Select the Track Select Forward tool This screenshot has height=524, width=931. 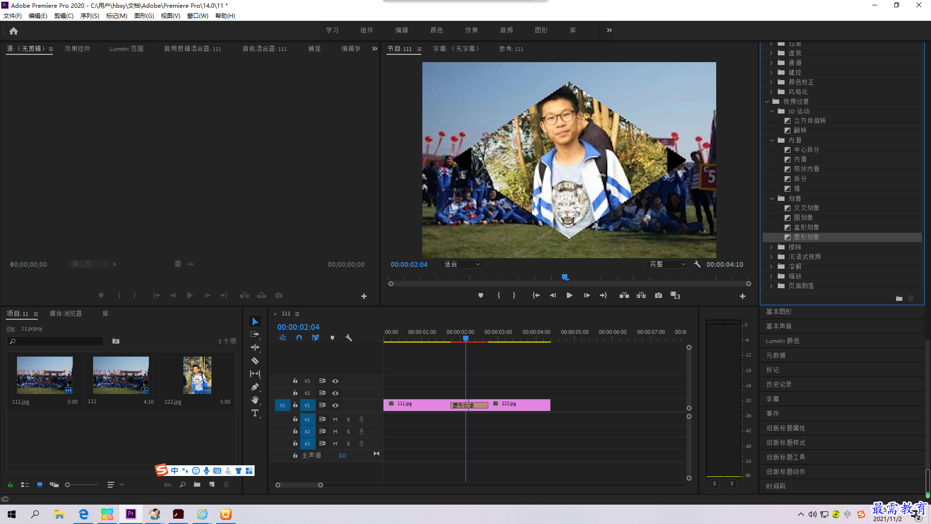[255, 334]
